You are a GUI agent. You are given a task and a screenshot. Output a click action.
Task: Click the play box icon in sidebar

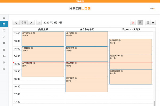point(4,69)
